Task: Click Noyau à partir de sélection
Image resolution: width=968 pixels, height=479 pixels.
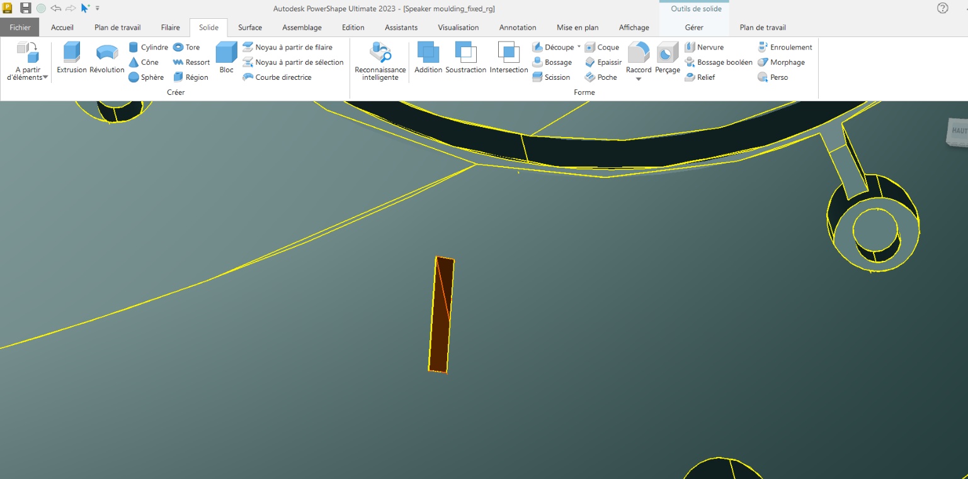Action: (x=293, y=62)
